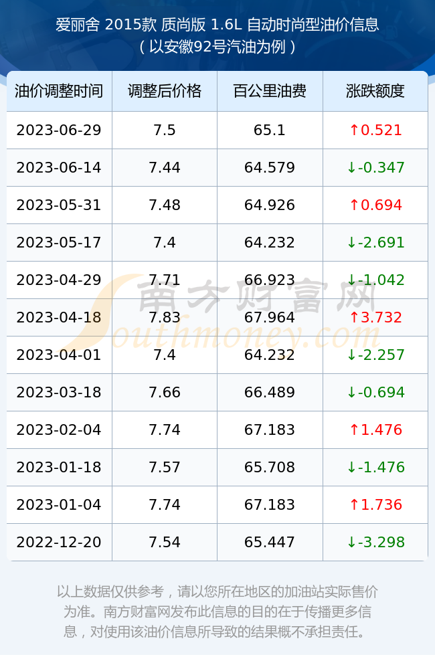The height and width of the screenshot is (669, 435).
Task: Click the green drop value -2.691
Action: pyautogui.click(x=375, y=243)
